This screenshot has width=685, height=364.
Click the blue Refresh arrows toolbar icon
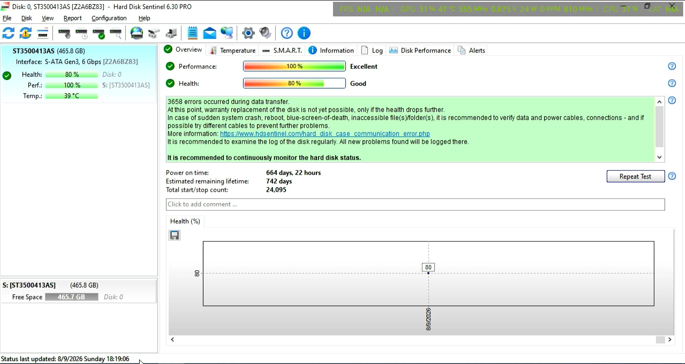point(9,33)
